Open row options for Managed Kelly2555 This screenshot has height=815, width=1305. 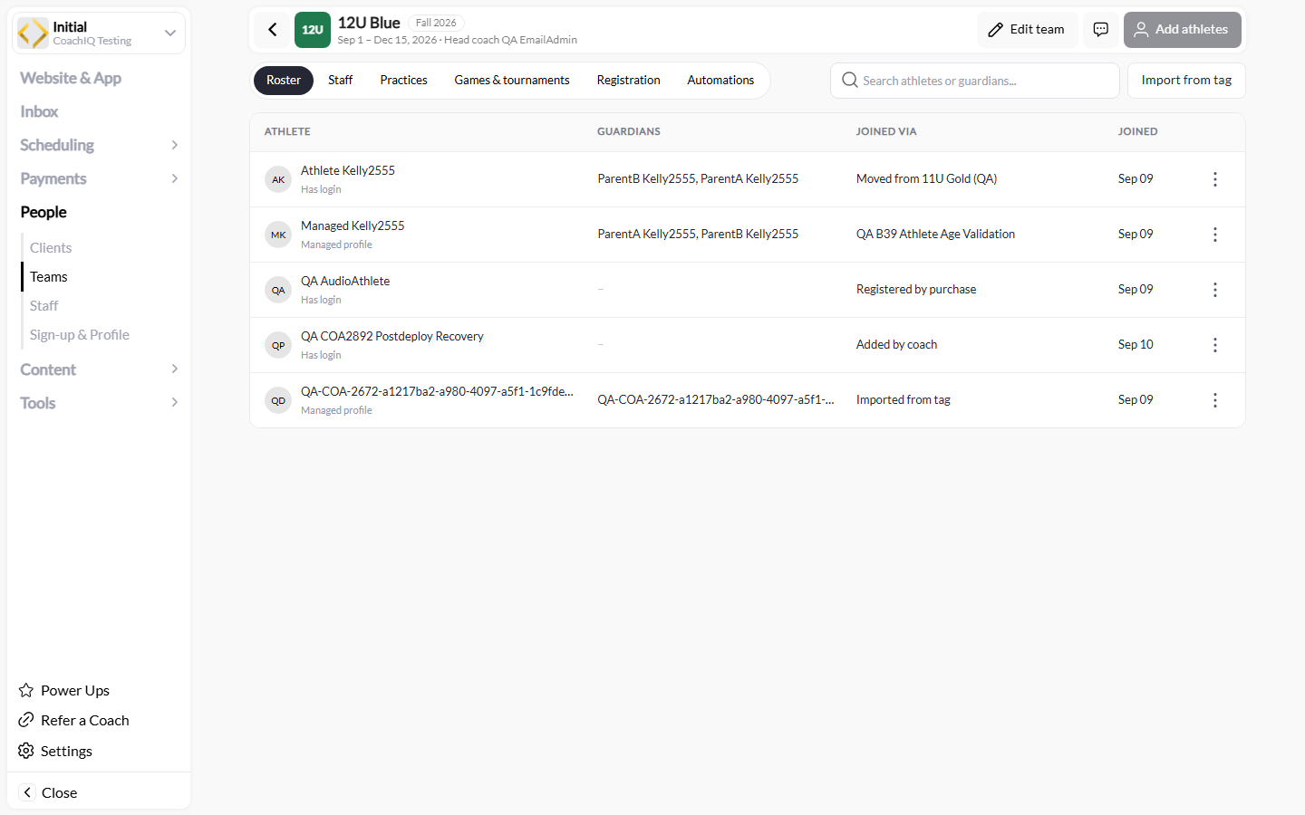click(1215, 235)
